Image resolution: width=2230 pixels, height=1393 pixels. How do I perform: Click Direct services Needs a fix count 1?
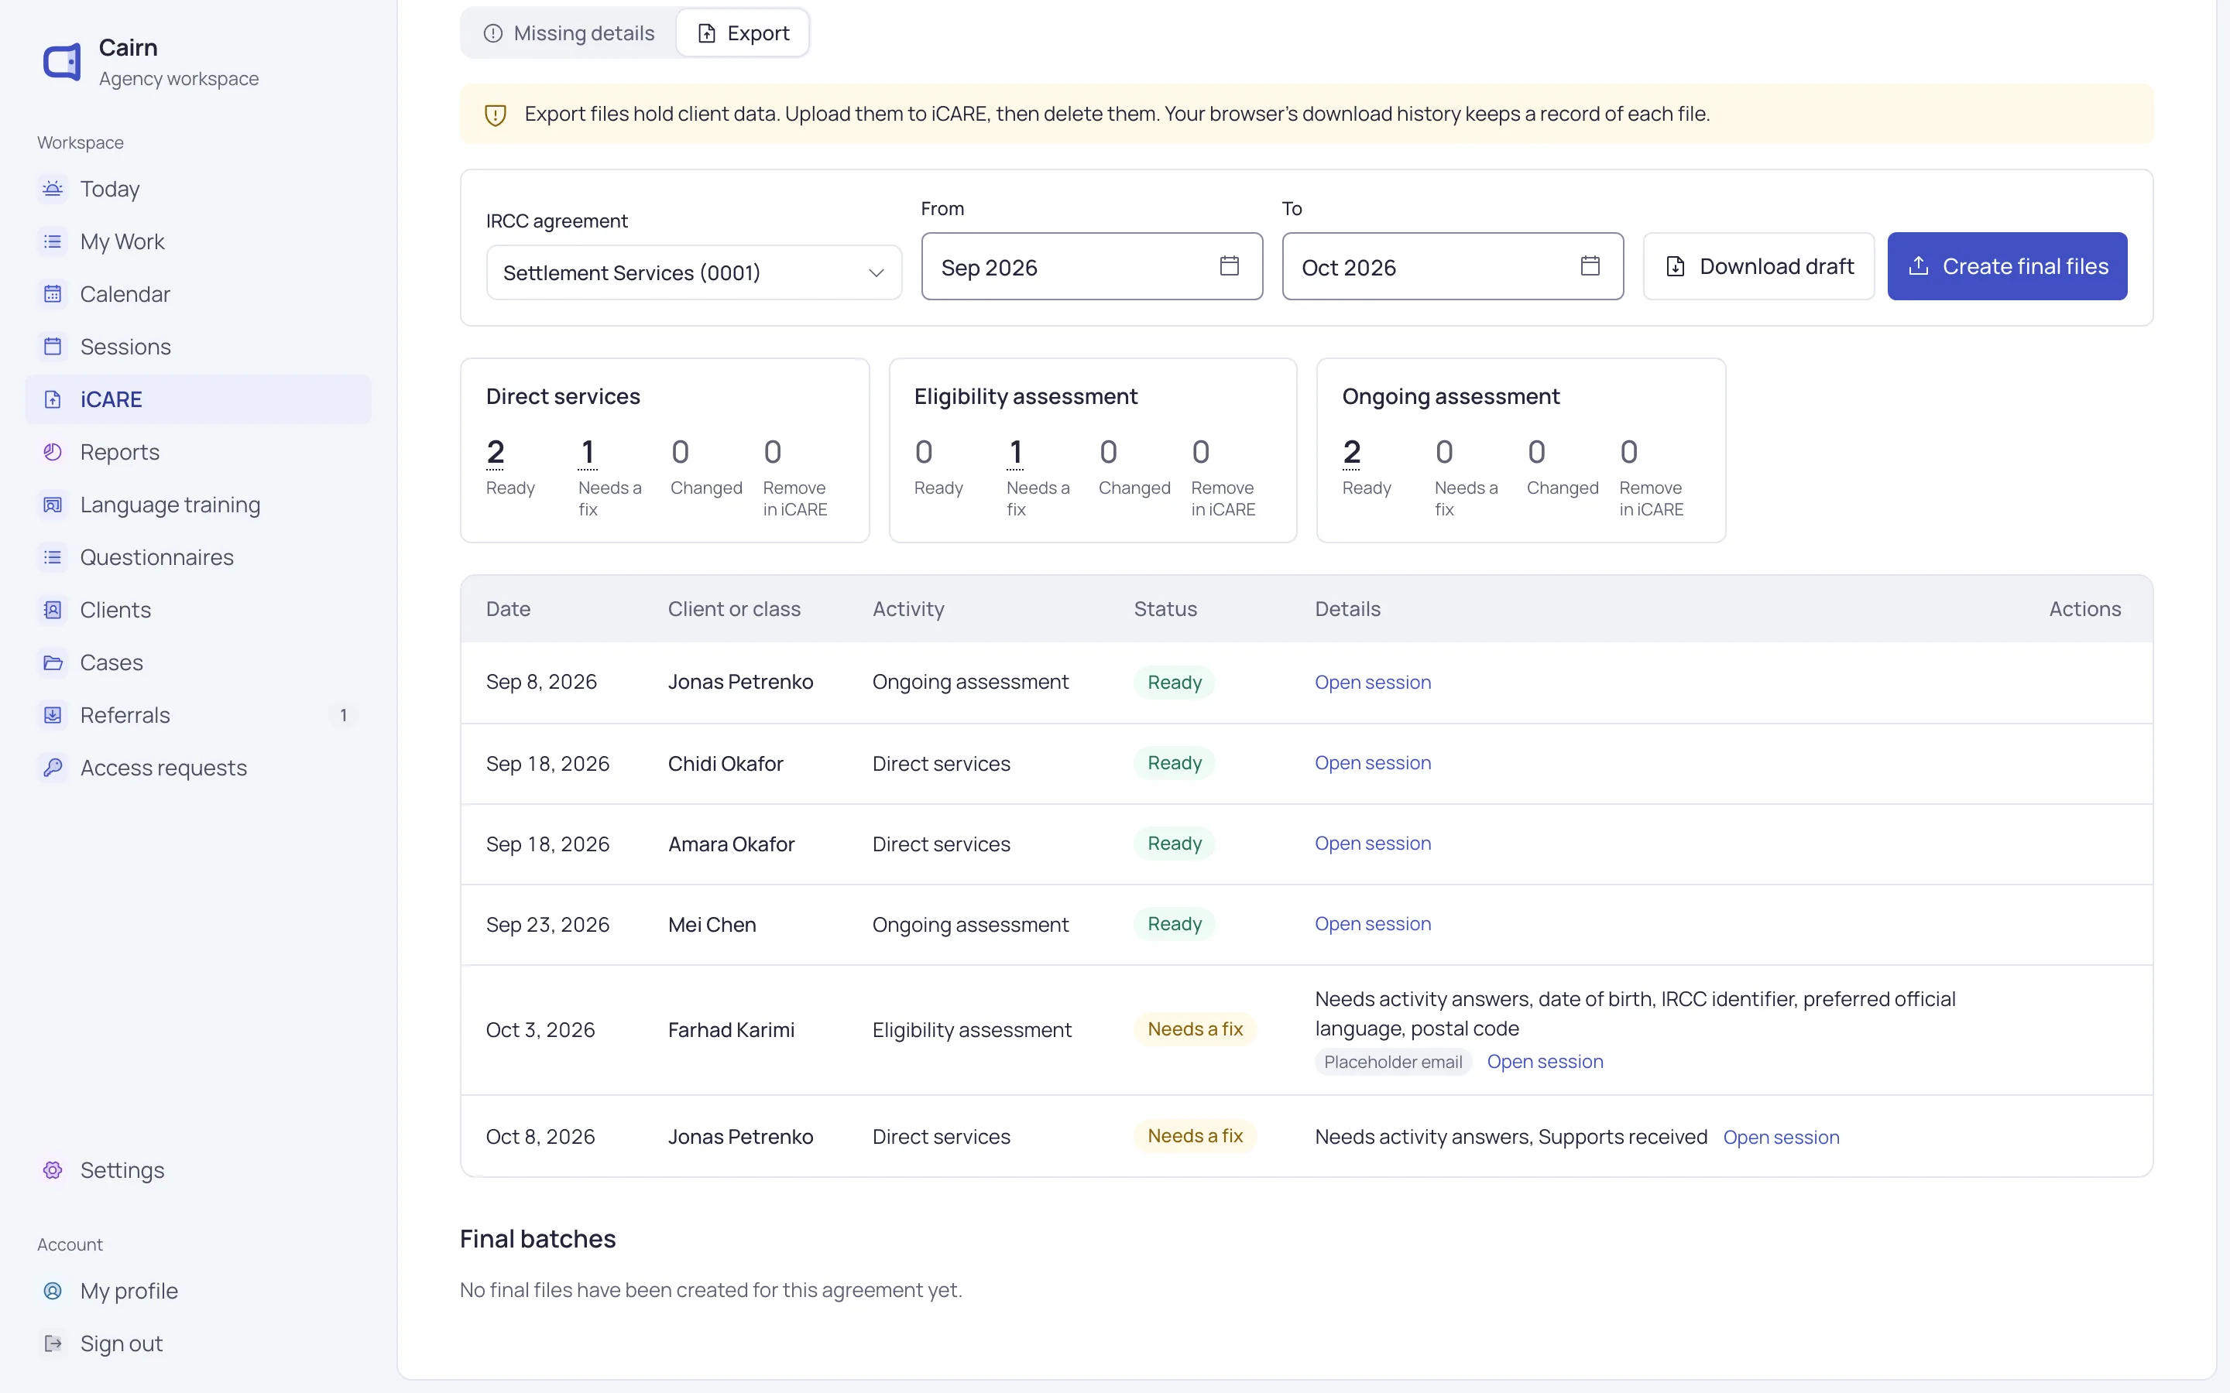pyautogui.click(x=587, y=453)
